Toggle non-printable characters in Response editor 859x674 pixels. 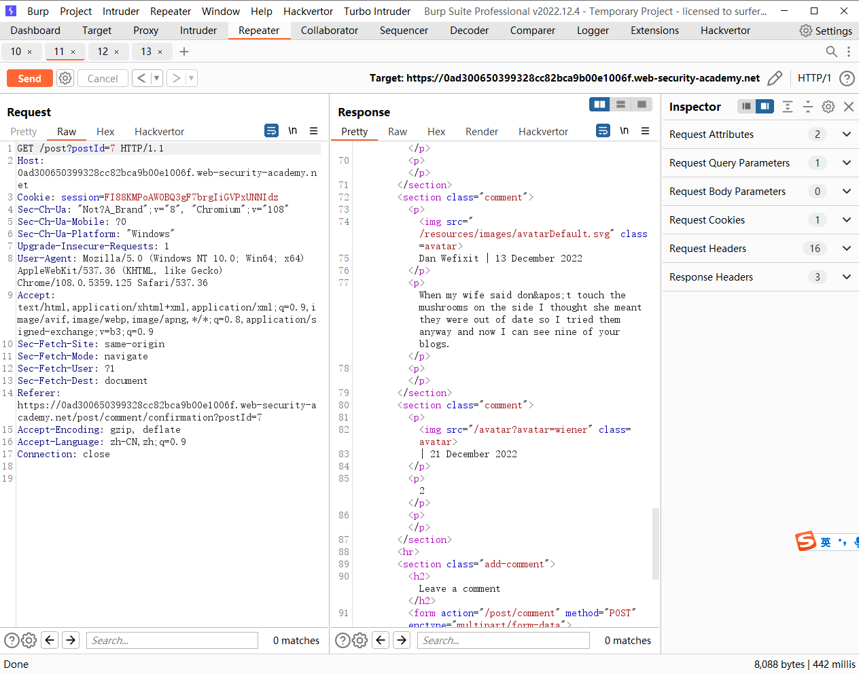click(624, 130)
